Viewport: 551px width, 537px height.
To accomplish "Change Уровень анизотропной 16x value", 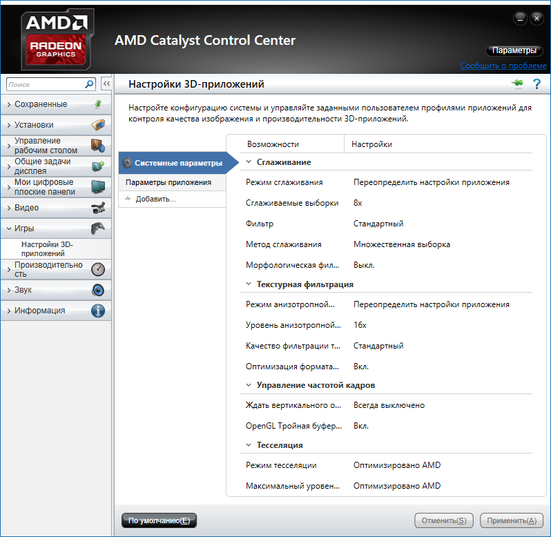I will [x=360, y=325].
